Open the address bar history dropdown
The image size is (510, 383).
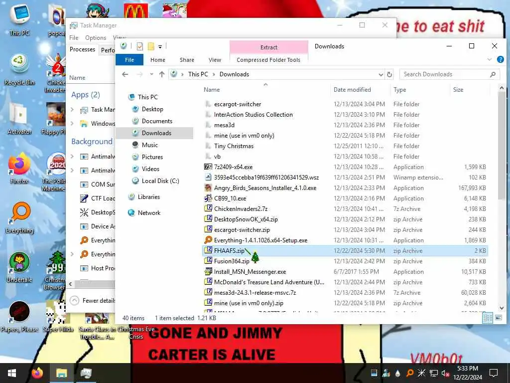click(381, 75)
